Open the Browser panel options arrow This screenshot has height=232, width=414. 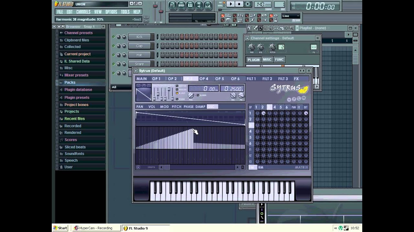54,26
